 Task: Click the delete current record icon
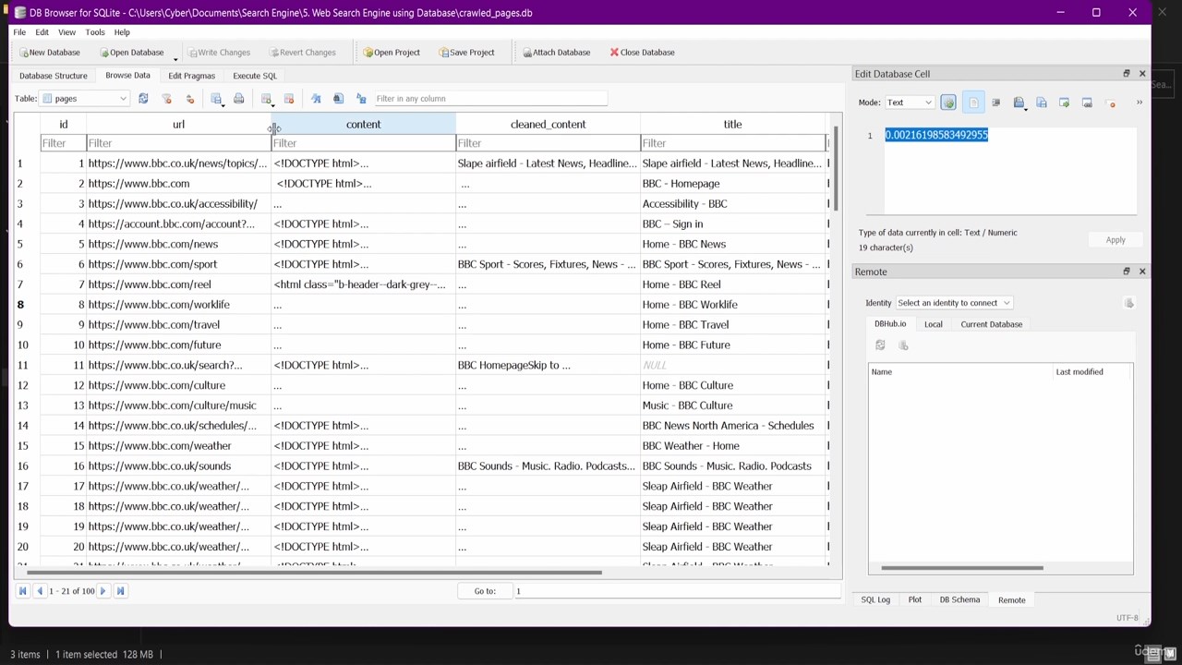(x=289, y=99)
